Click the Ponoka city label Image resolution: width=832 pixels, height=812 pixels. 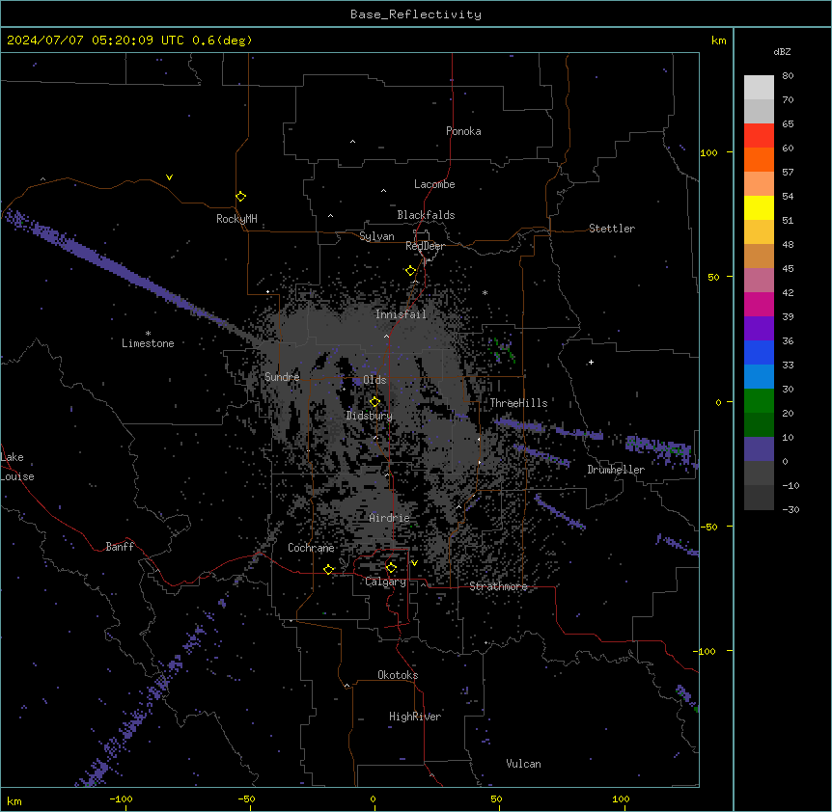pos(463,131)
